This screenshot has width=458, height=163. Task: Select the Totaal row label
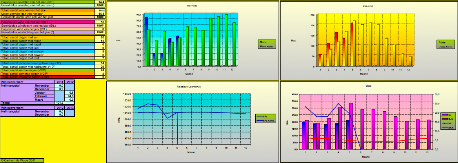[27, 103]
